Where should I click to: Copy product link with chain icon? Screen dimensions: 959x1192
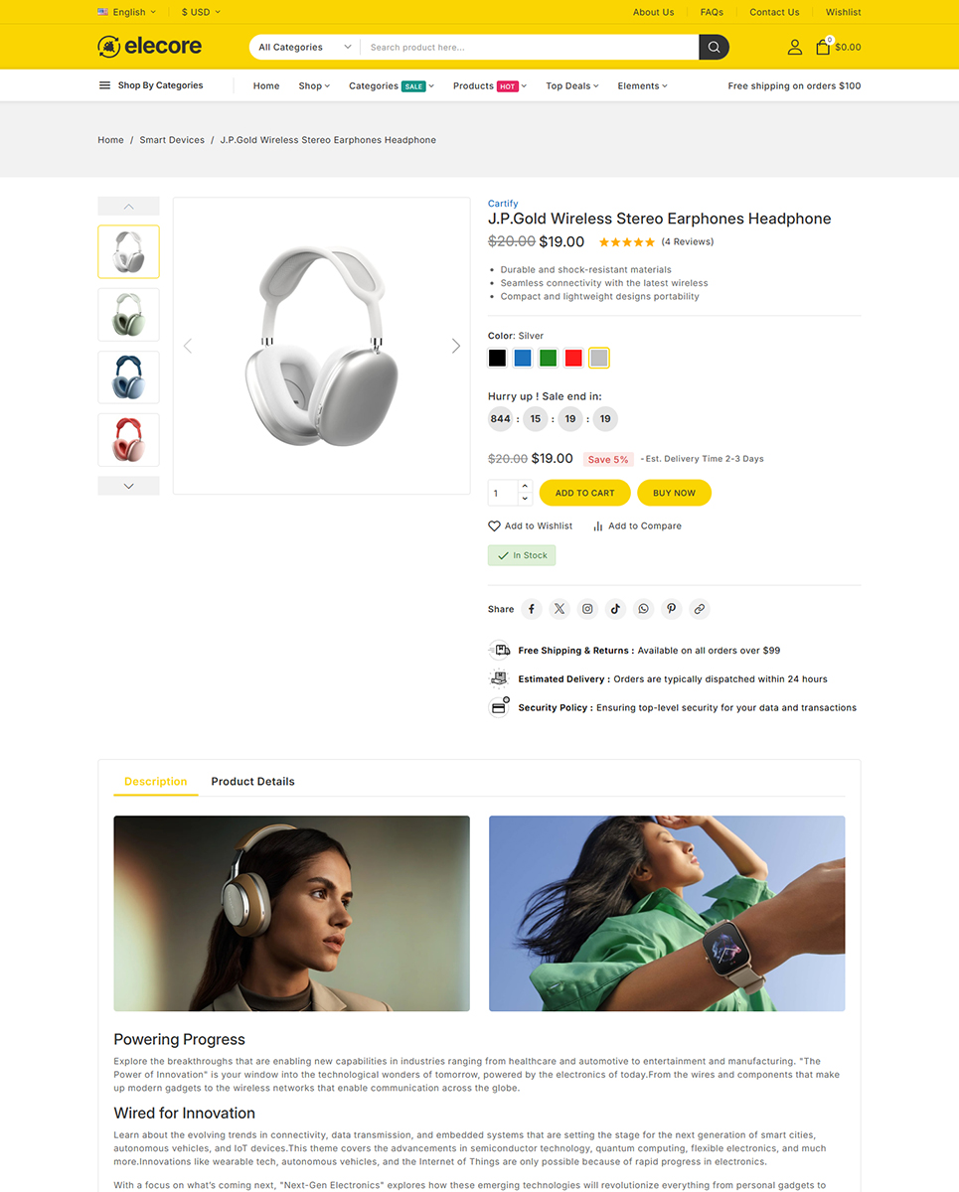pos(700,609)
